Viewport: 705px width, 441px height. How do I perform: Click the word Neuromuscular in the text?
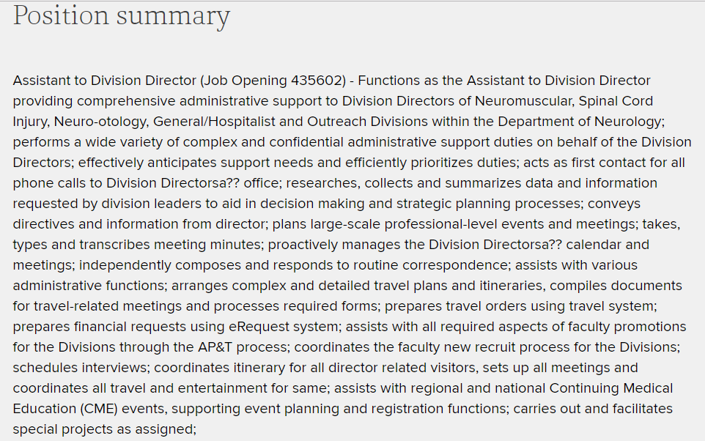[524, 101]
